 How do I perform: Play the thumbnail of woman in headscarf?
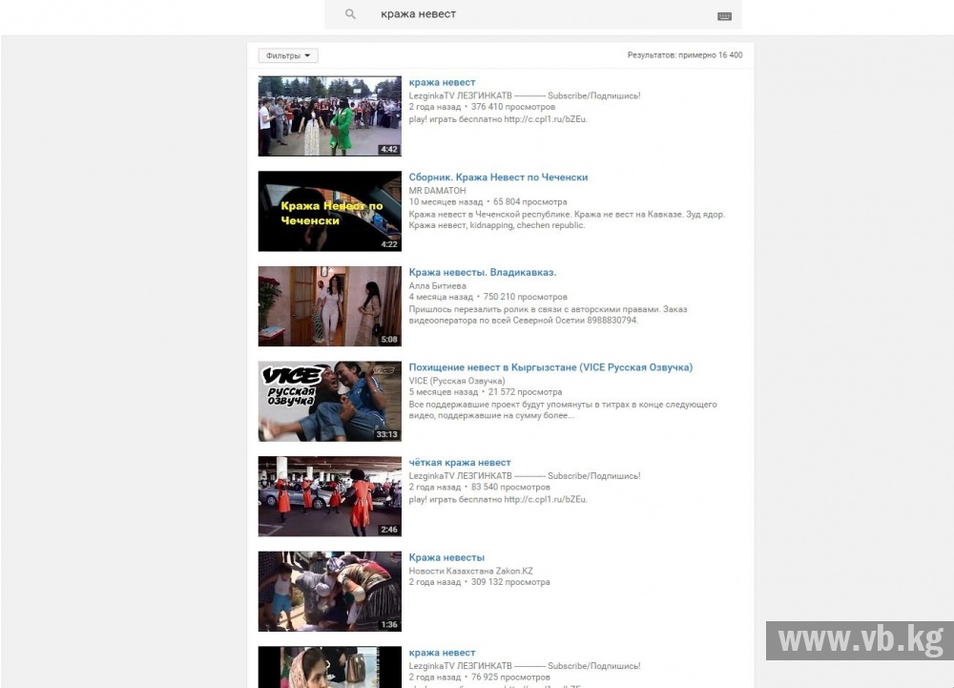point(330,667)
